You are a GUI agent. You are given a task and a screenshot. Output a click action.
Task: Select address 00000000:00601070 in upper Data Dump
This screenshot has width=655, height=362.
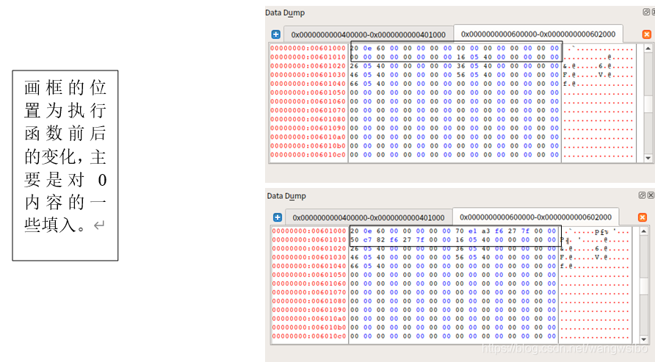(x=308, y=110)
